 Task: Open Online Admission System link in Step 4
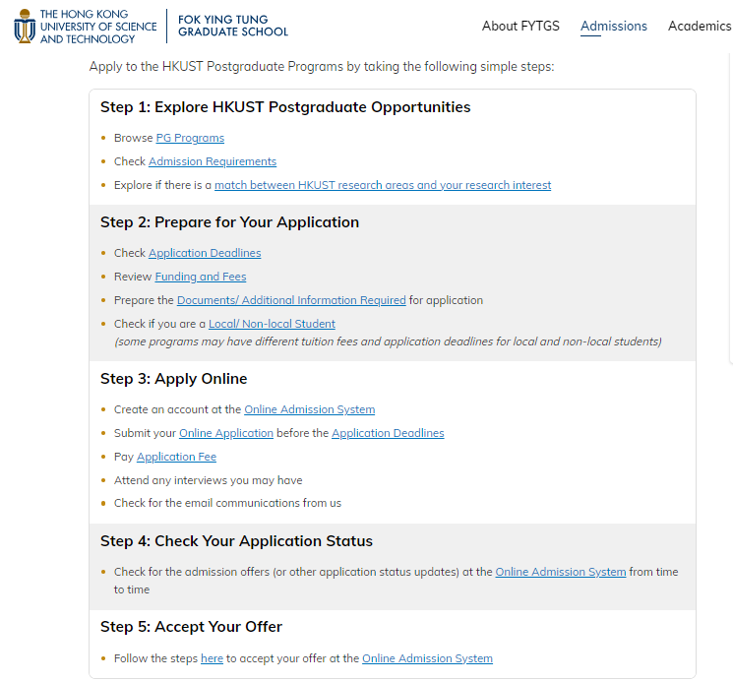(561, 572)
